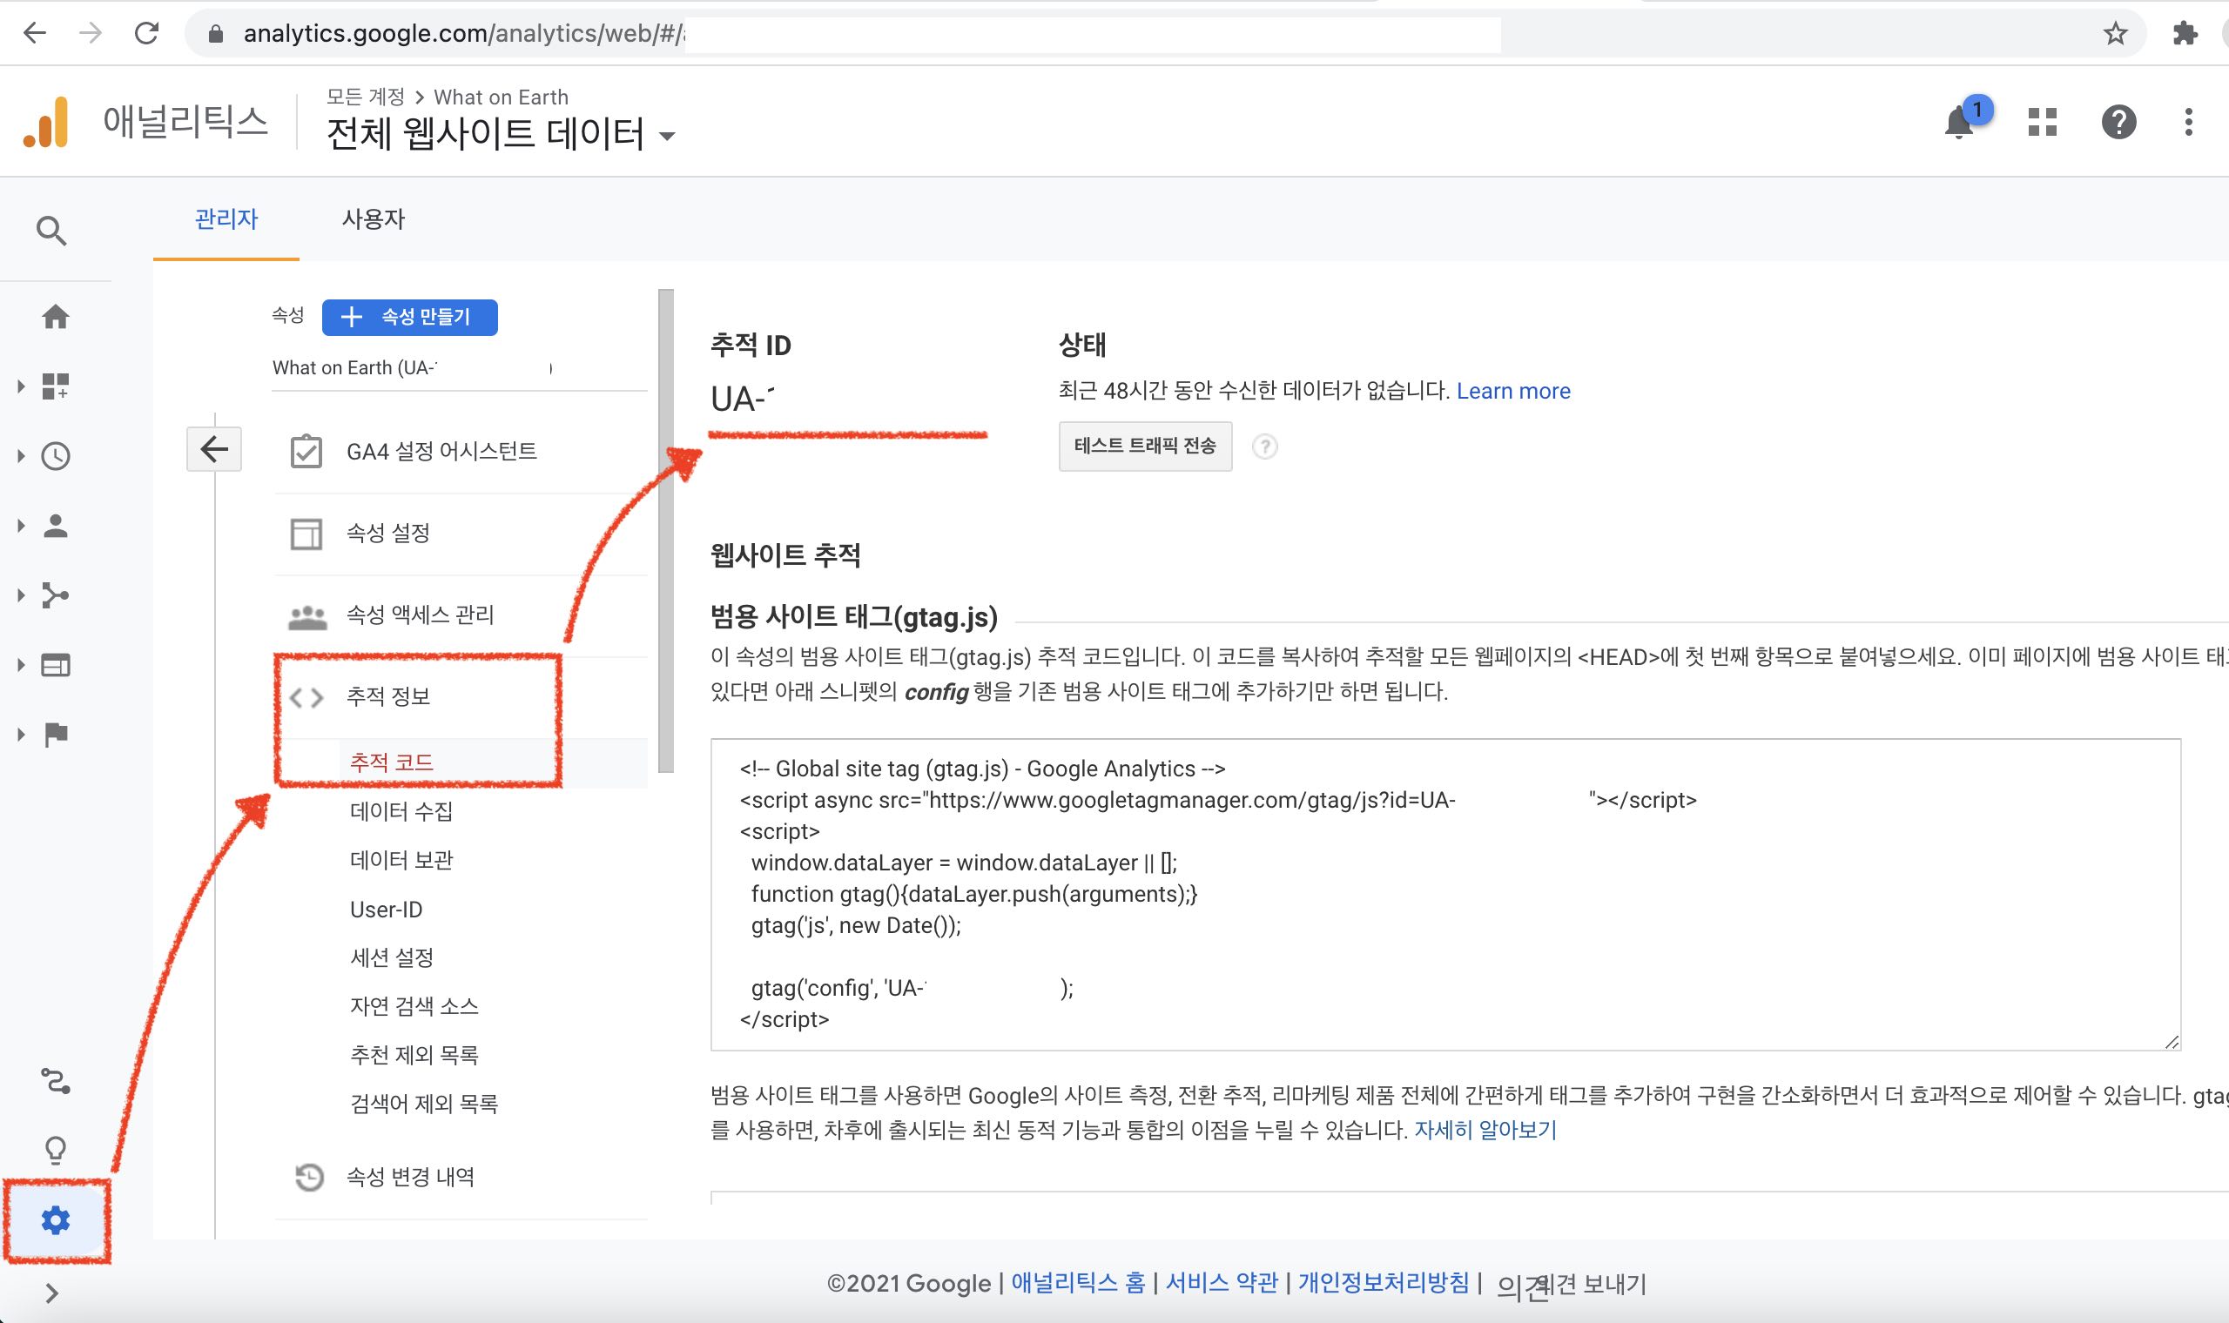Expand the Behavior section arrow
The width and height of the screenshot is (2229, 1323).
pyautogui.click(x=21, y=665)
